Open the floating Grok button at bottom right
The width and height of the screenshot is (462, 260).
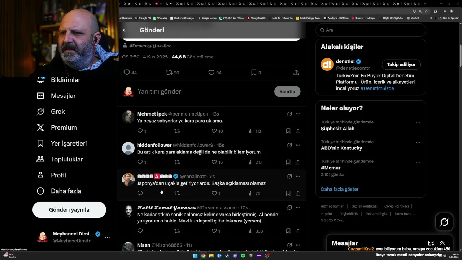click(x=444, y=222)
